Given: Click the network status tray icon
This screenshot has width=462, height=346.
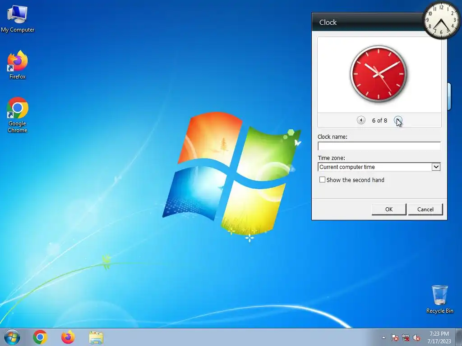Looking at the screenshot, I should click(406, 337).
